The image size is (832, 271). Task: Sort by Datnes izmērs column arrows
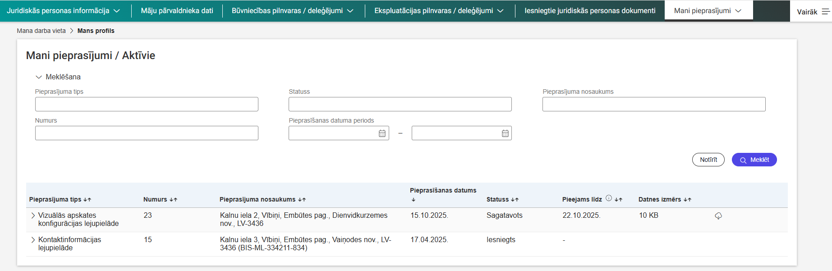[x=687, y=199]
